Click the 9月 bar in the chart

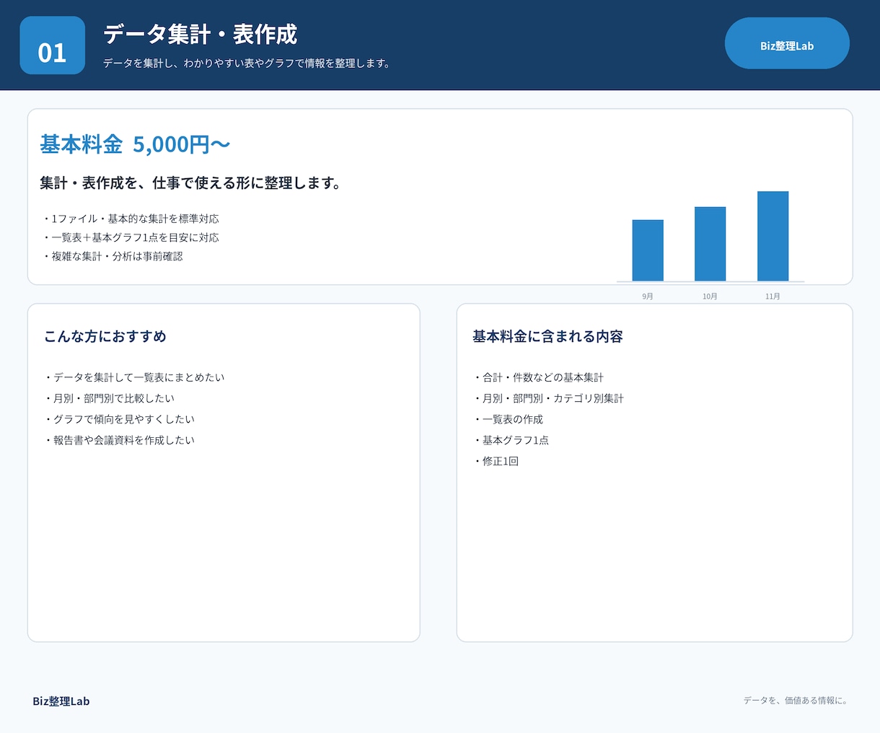[x=648, y=250]
